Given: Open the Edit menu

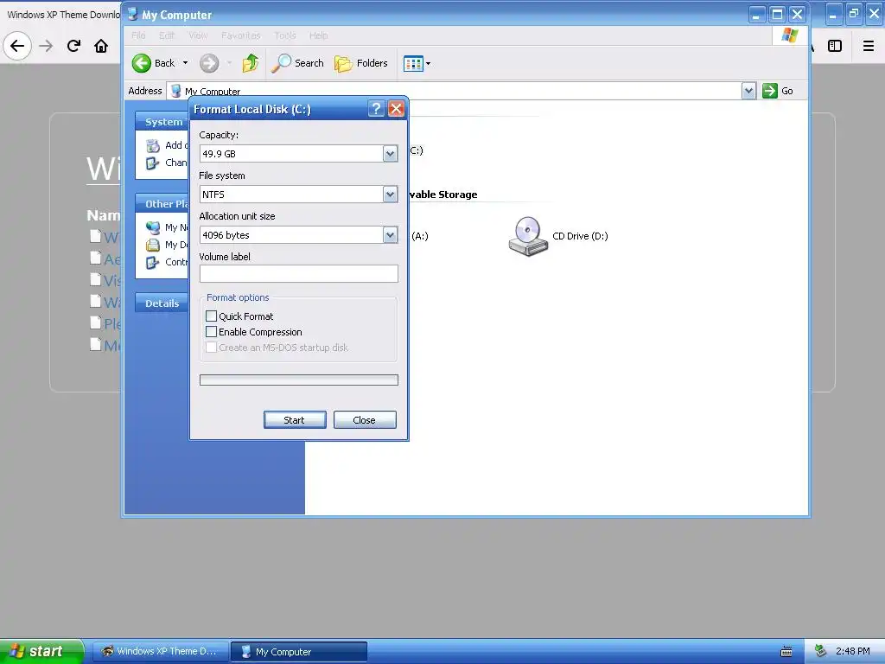Looking at the screenshot, I should click(167, 35).
